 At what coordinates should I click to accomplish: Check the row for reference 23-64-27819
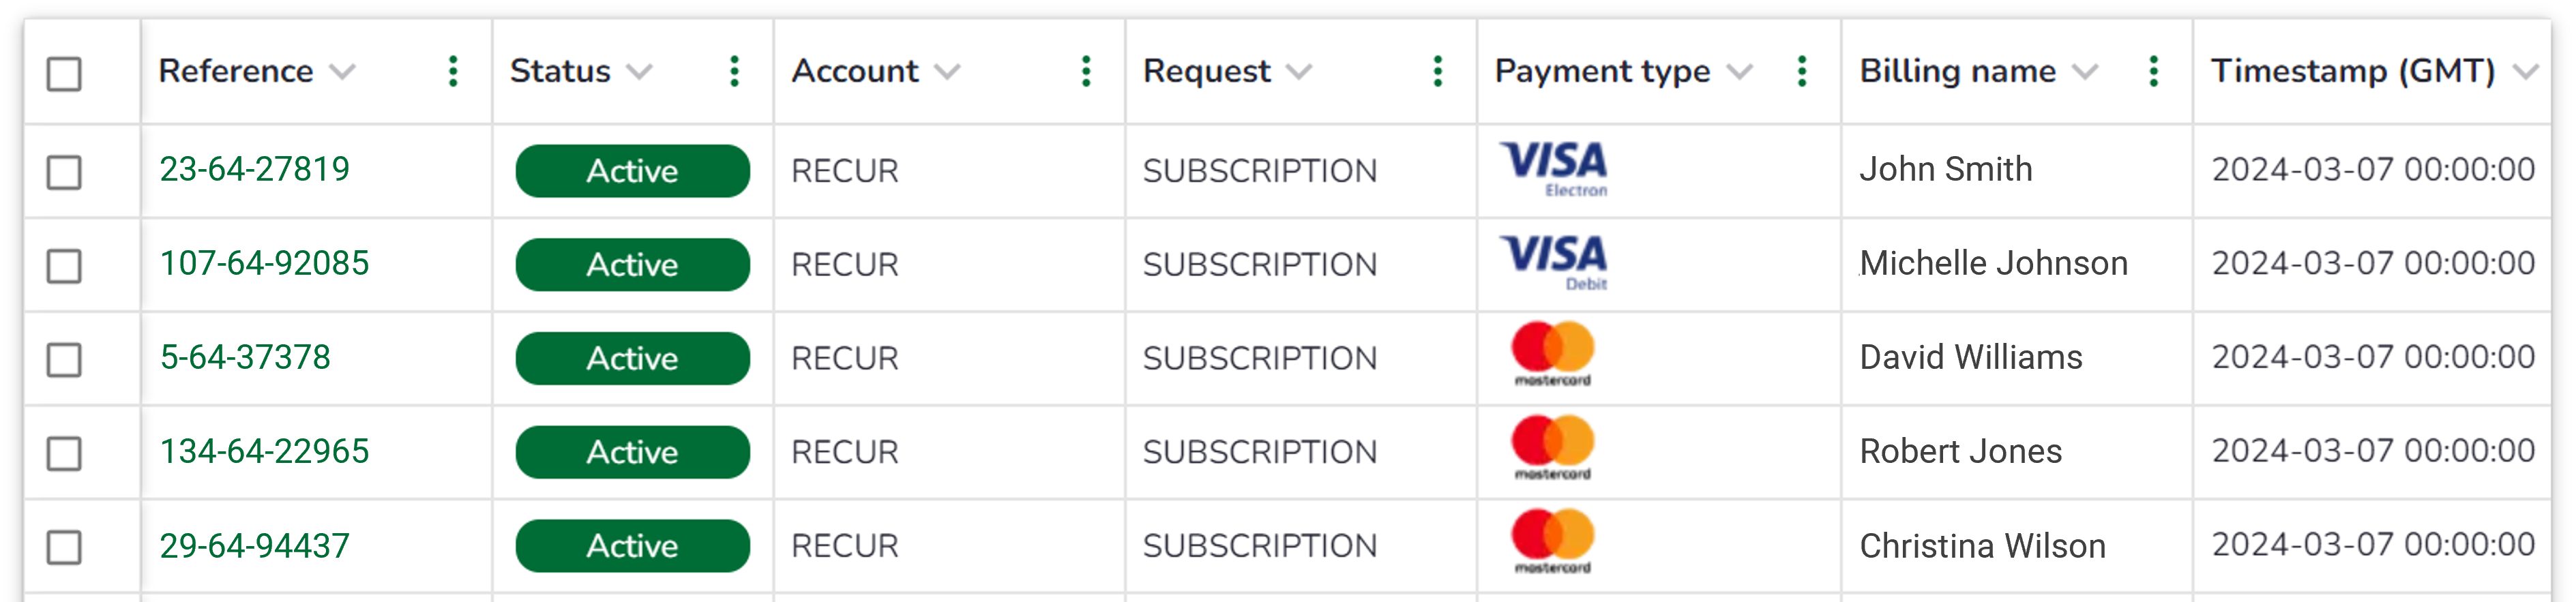click(64, 172)
